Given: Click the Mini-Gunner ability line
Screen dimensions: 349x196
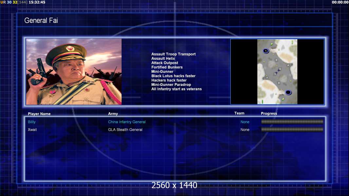Looking at the screenshot, I should coord(162,72).
